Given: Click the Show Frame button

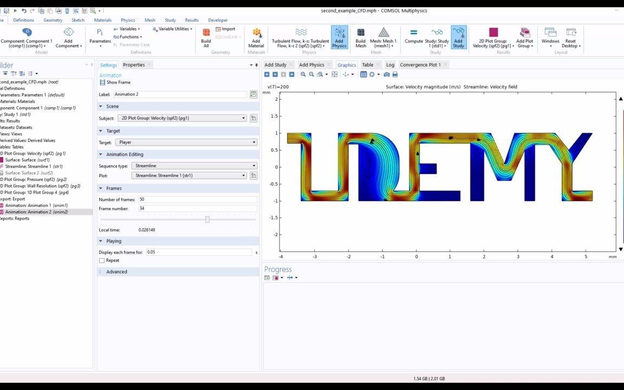Looking at the screenshot, I should point(115,82).
